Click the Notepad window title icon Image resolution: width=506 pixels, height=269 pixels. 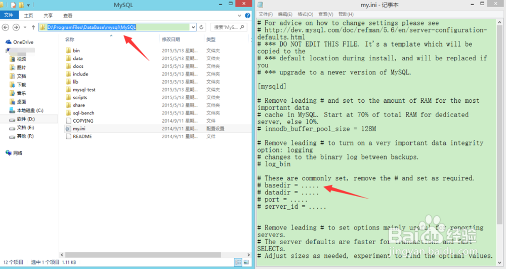260,5
